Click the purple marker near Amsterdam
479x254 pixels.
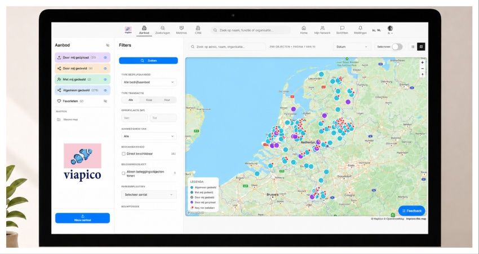coord(294,108)
